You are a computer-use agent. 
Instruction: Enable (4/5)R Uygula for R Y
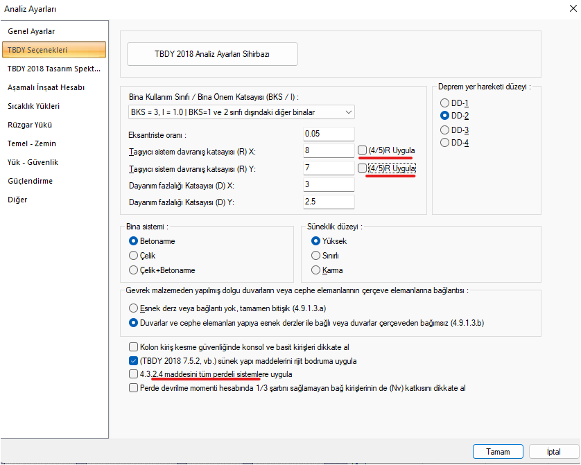pyautogui.click(x=363, y=168)
